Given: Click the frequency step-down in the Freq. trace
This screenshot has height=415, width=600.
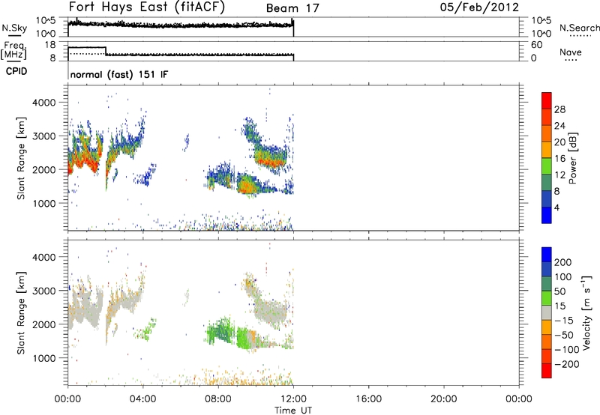Looking at the screenshot, I should coord(106,51).
